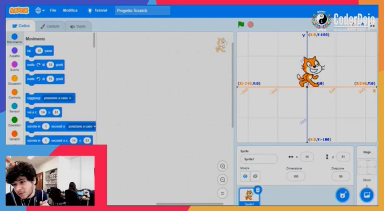The height and width of the screenshot is (211, 384).
Task: Open 'posizione a caso' dropdown in scivola block
Action: 81,127
